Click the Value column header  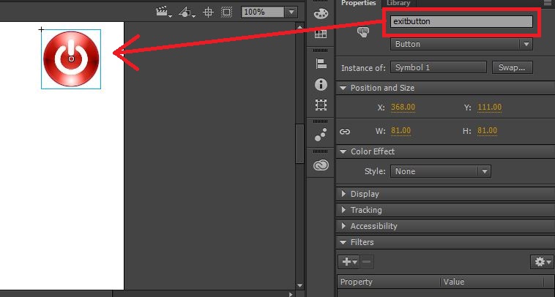(492, 282)
